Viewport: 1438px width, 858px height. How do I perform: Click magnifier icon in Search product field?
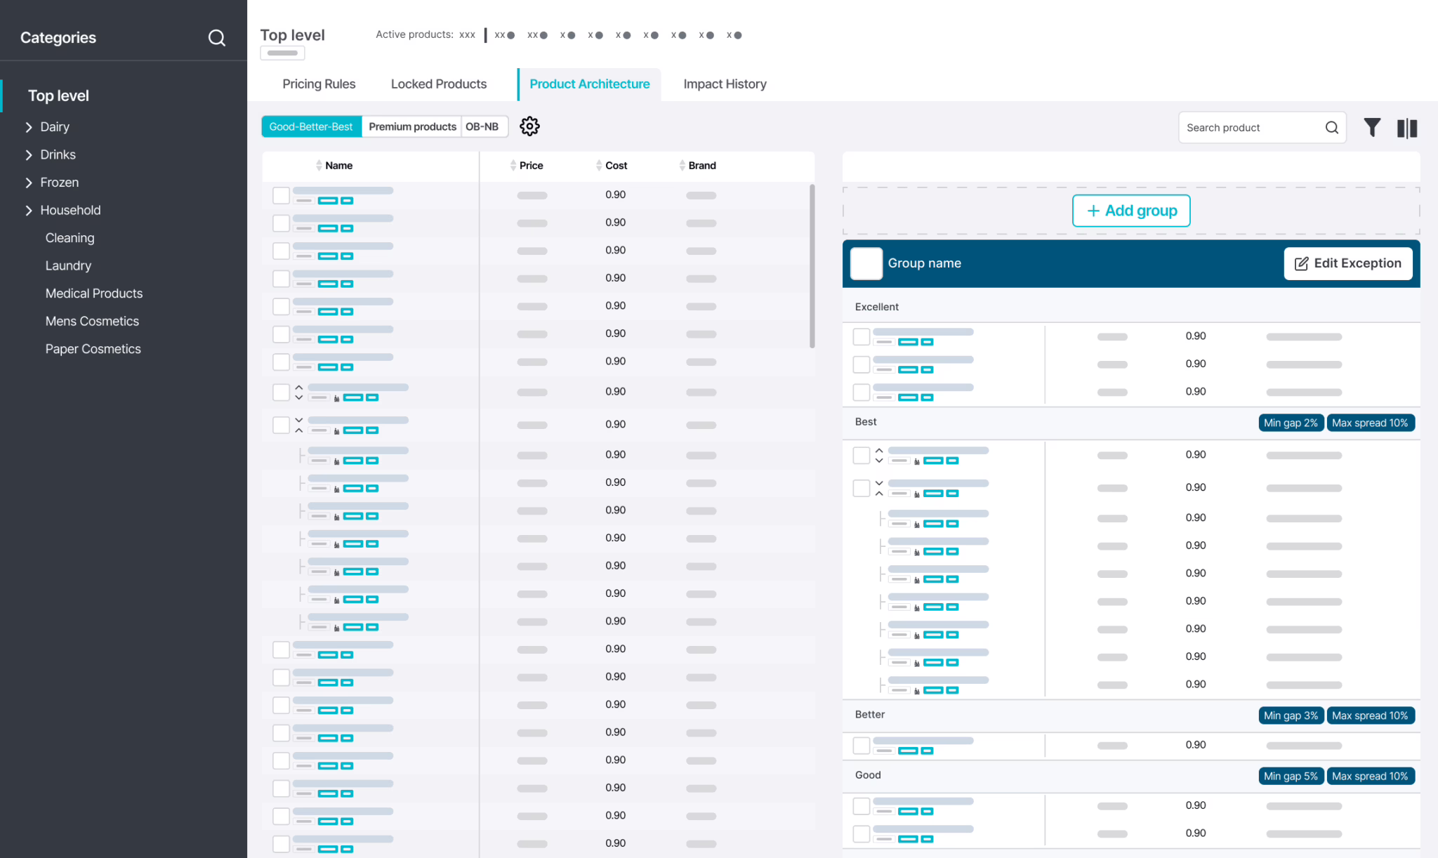(x=1331, y=128)
